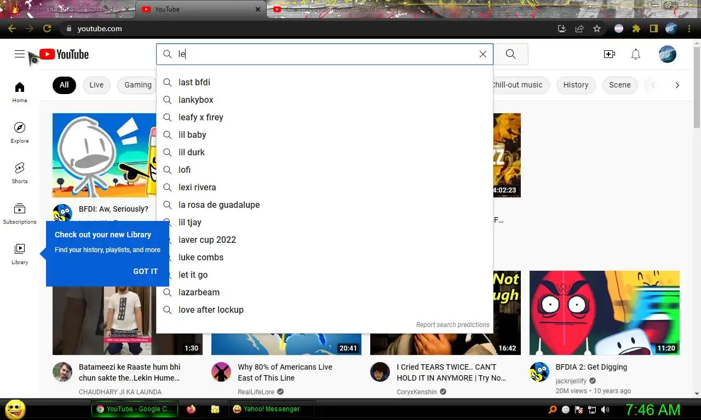701x420 pixels.
Task: Dismiss Library tooltip with GOT IT
Action: [x=145, y=271]
